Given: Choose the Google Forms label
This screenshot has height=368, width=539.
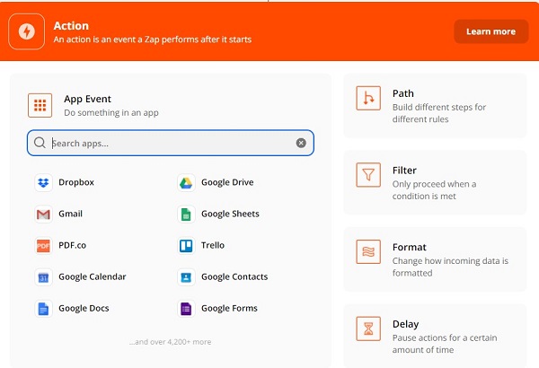Looking at the screenshot, I should coord(229,308).
